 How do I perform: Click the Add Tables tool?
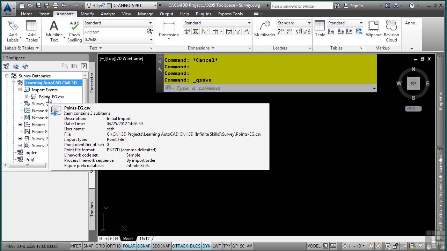31,31
